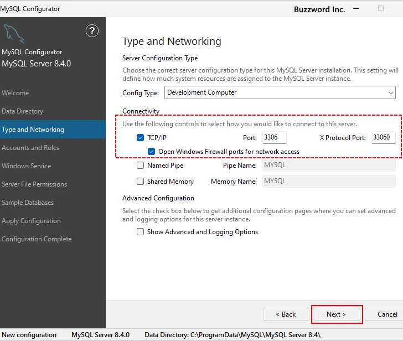Select the Type and Networking step
403x341 pixels.
coord(53,129)
